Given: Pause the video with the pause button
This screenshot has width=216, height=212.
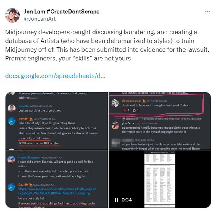Looking at the screenshot, I should point(116,200).
